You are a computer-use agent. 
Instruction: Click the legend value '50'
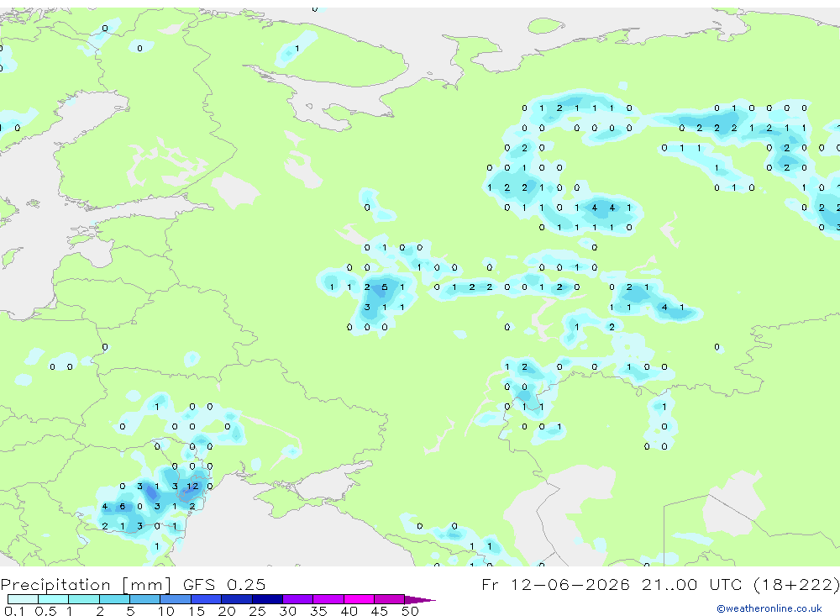coord(410,611)
